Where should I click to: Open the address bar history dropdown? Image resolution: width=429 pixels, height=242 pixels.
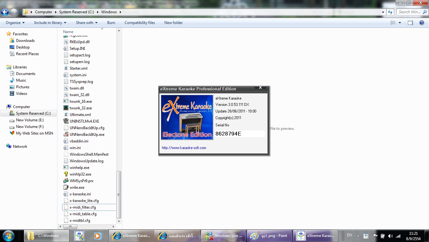(383, 12)
